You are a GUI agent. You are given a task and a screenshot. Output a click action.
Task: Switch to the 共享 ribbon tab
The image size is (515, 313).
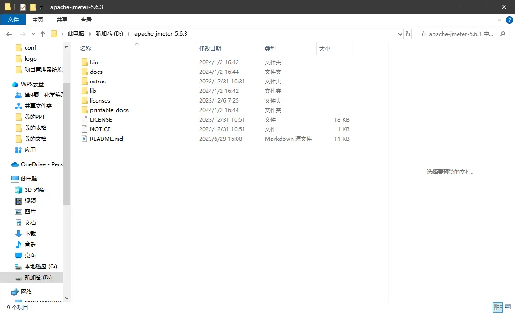62,20
